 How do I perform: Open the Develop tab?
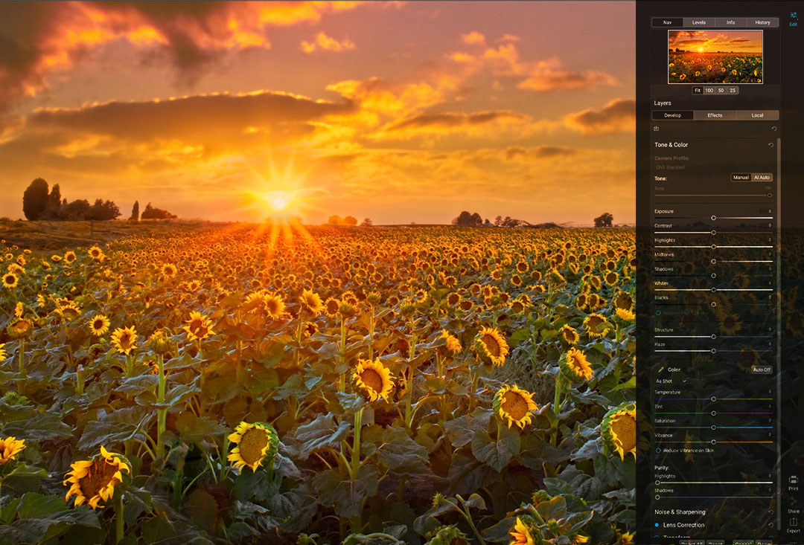pyautogui.click(x=673, y=115)
